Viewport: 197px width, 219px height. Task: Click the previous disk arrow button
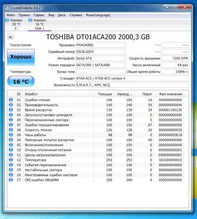coord(10,37)
